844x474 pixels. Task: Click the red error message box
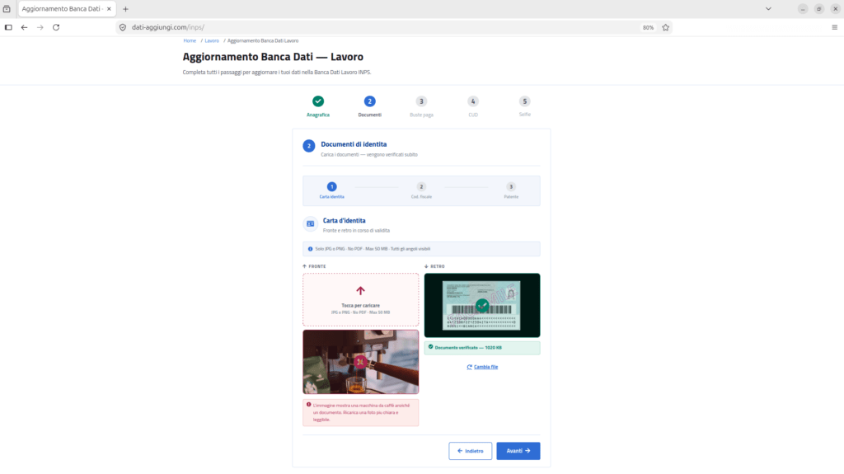(x=361, y=413)
